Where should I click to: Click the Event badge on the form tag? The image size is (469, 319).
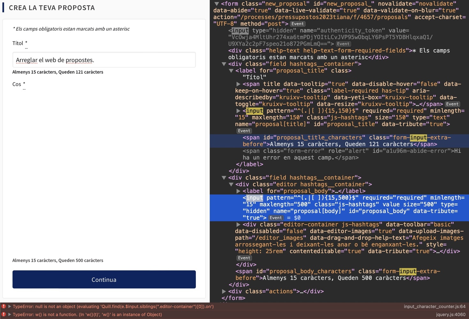click(297, 24)
